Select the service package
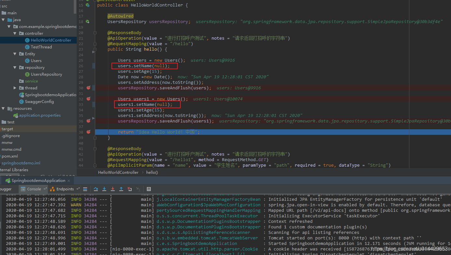The height and width of the screenshot is (255, 451). [x=32, y=81]
